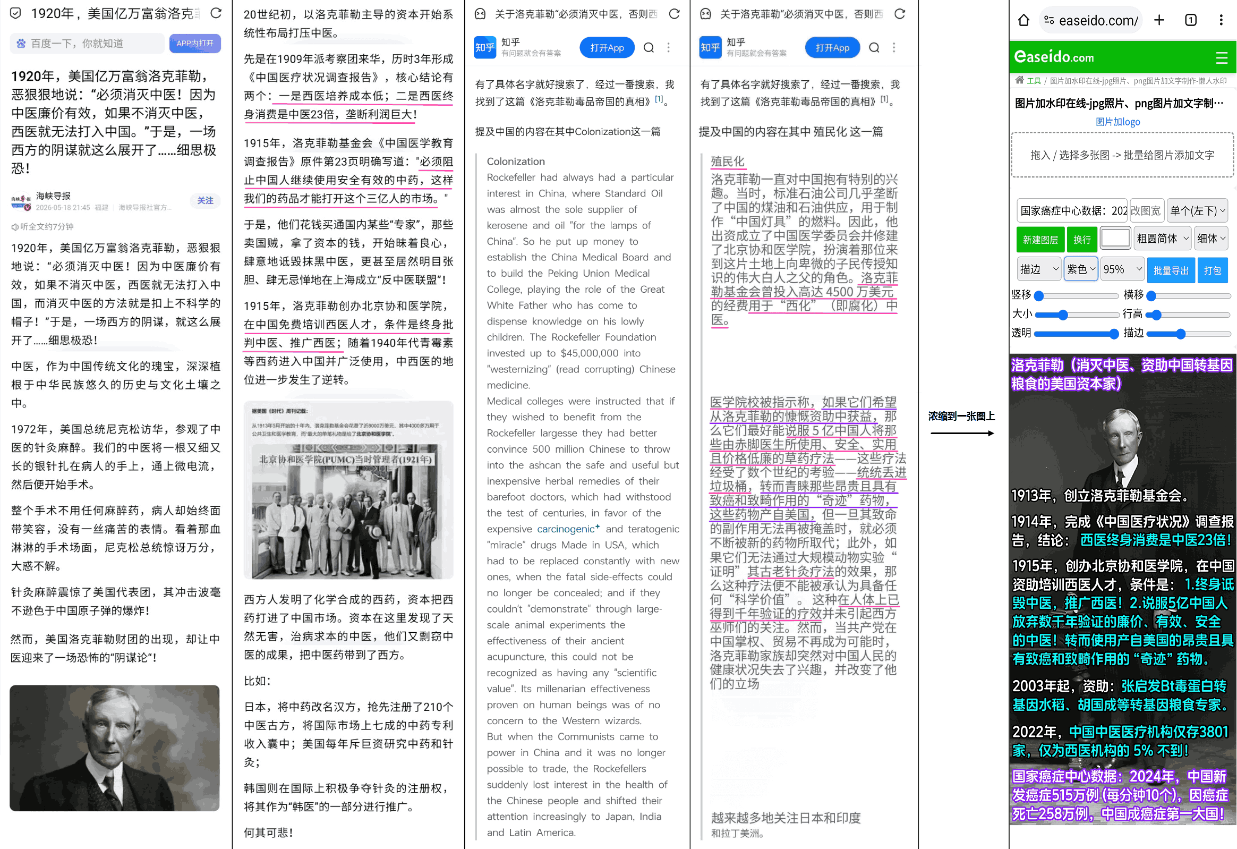Click the 知乎 logo on the English Colonization page

click(x=484, y=47)
